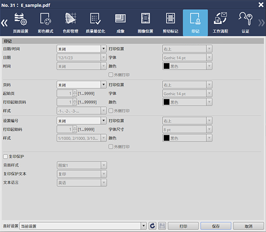The width and height of the screenshot is (266, 232).
Task: Open the 页码 dropdown
Action: click(x=81, y=85)
